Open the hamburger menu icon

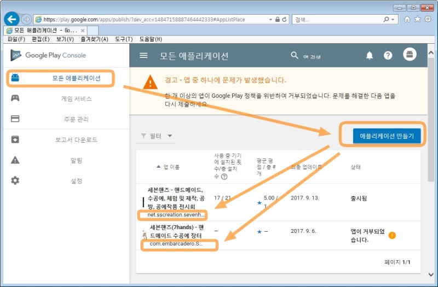point(143,56)
